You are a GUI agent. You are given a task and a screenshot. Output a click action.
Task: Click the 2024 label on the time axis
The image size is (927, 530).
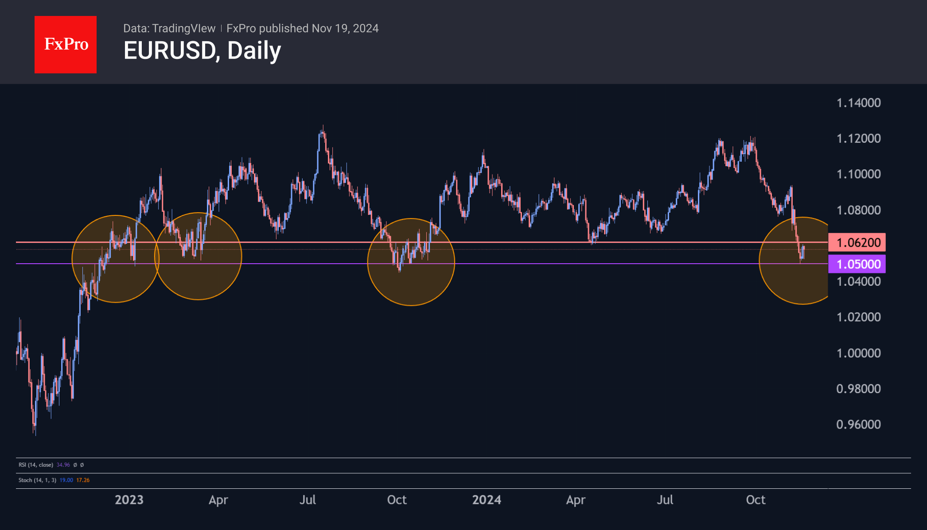pos(486,500)
